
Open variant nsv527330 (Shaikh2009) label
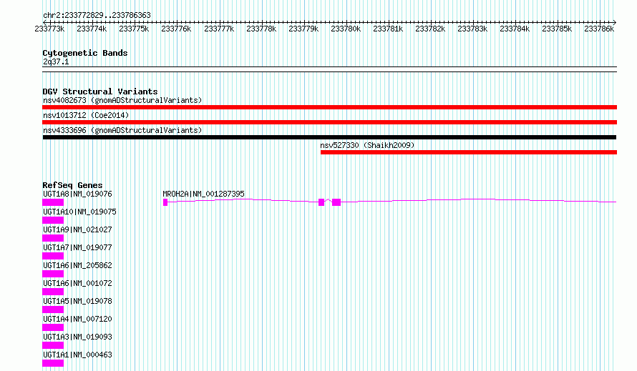click(367, 145)
